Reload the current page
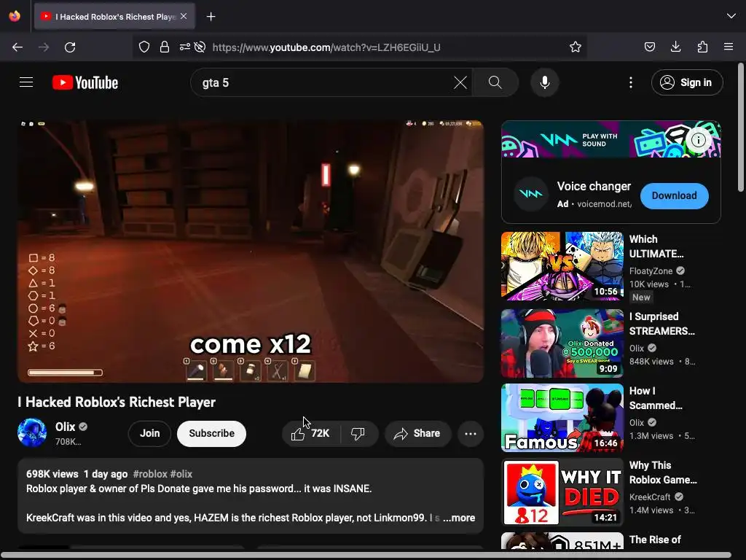The height and width of the screenshot is (560, 746). (x=70, y=47)
